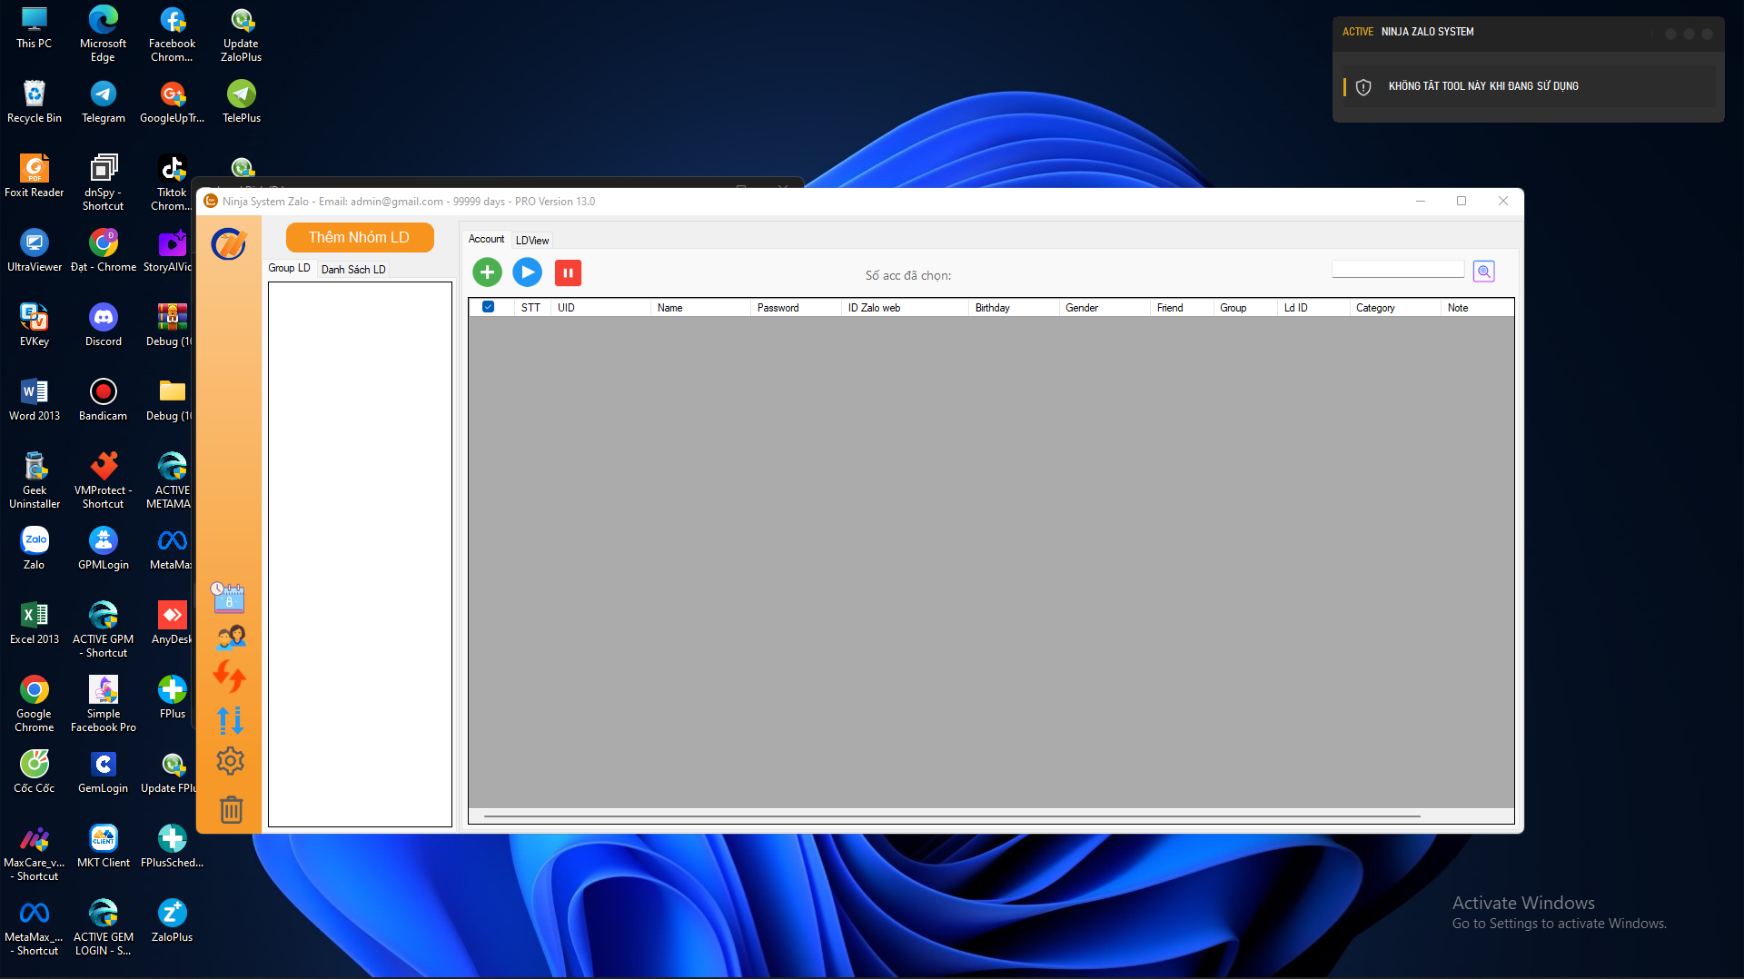Sort by the Name column header
The image size is (1744, 979).
(x=700, y=308)
